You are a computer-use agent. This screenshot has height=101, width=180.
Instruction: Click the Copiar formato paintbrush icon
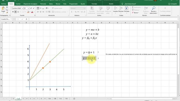pyautogui.click(x=7, y=12)
